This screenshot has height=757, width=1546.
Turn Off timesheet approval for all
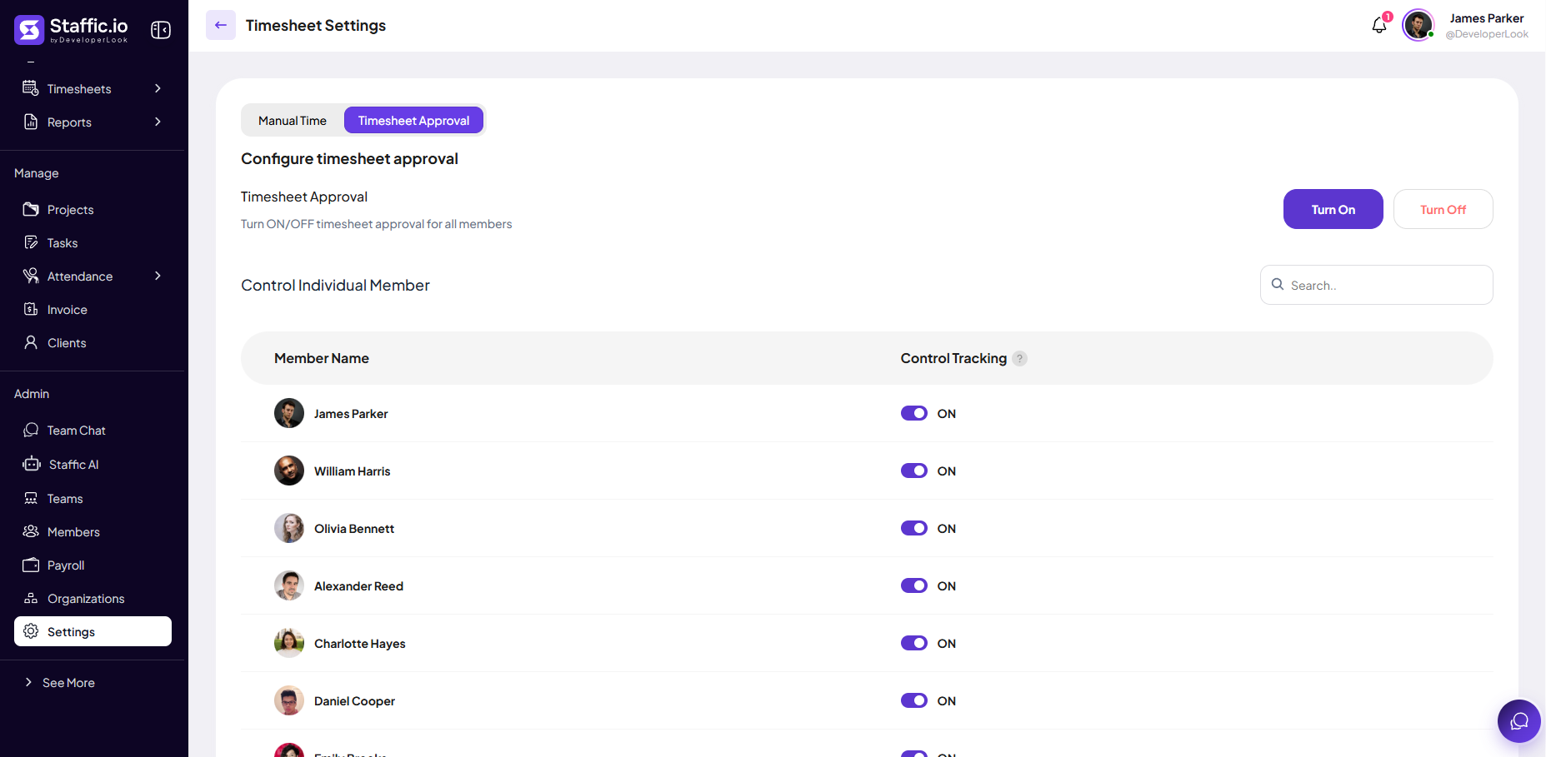(x=1443, y=209)
